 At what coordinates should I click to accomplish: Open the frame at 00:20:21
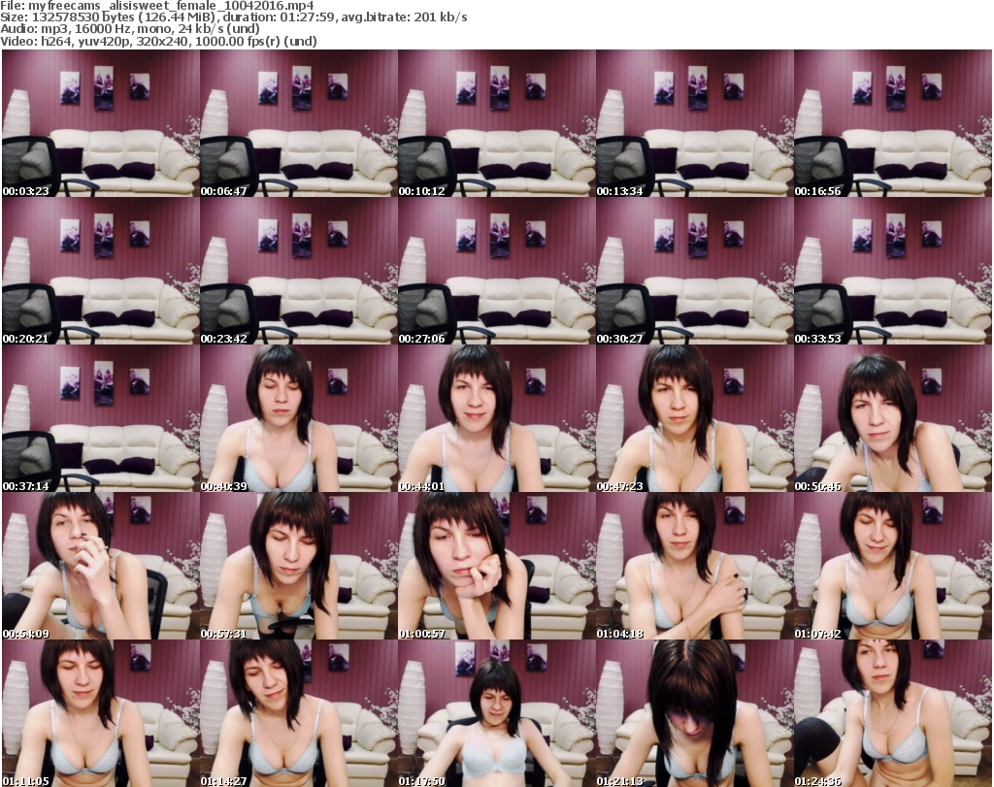pos(101,271)
